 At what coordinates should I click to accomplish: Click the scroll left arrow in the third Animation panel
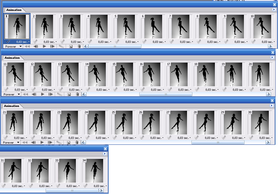[84, 142]
